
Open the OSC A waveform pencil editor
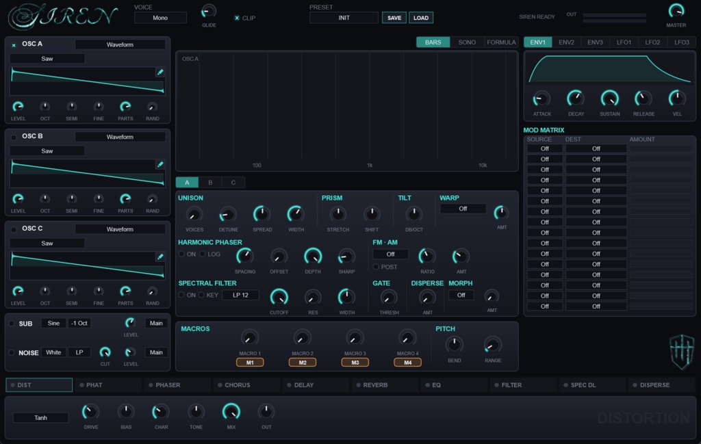click(x=160, y=72)
